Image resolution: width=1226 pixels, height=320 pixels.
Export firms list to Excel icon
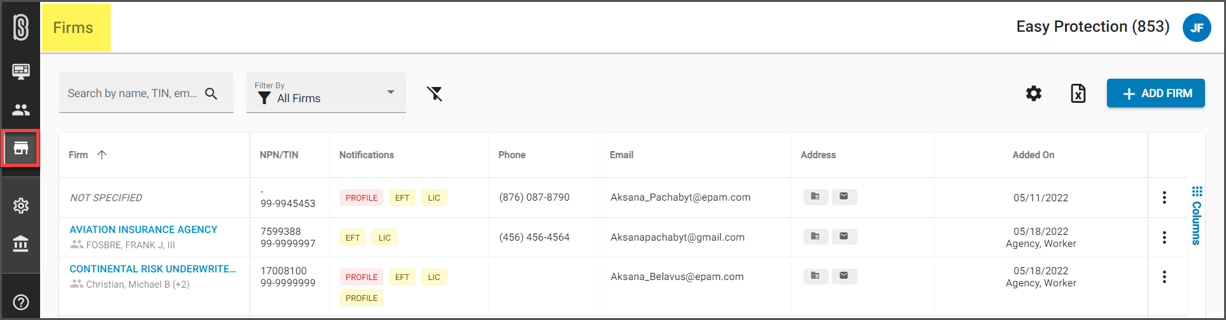pyautogui.click(x=1078, y=93)
